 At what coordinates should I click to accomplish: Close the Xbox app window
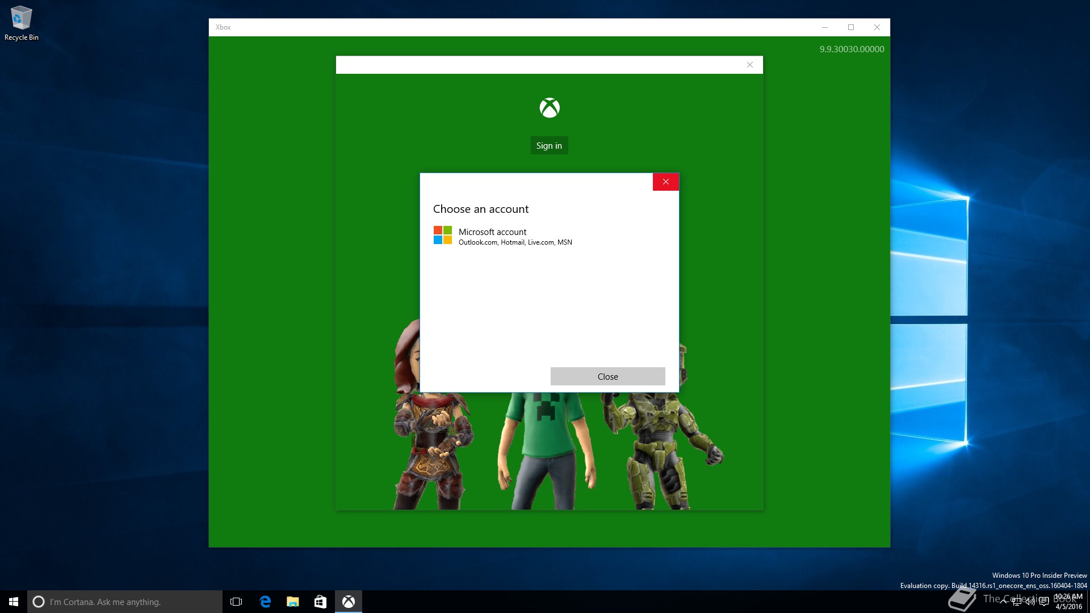click(x=877, y=27)
